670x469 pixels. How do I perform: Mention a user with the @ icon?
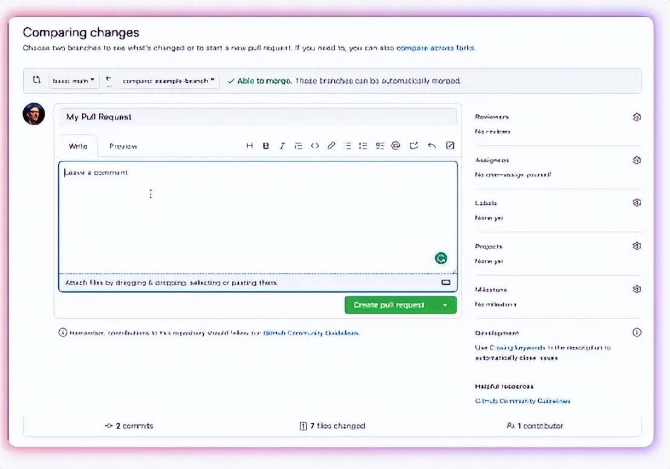[395, 146]
